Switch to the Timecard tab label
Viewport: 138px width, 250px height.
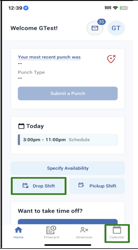tap(51, 237)
